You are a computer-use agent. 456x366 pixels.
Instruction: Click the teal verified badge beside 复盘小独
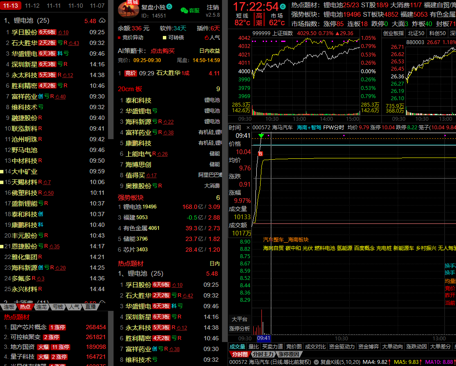[169, 7]
